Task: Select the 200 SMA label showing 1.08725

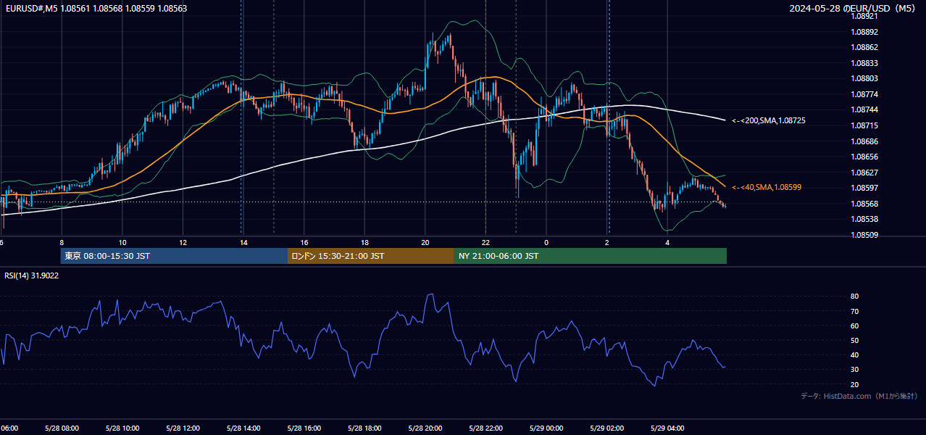Action: click(769, 120)
